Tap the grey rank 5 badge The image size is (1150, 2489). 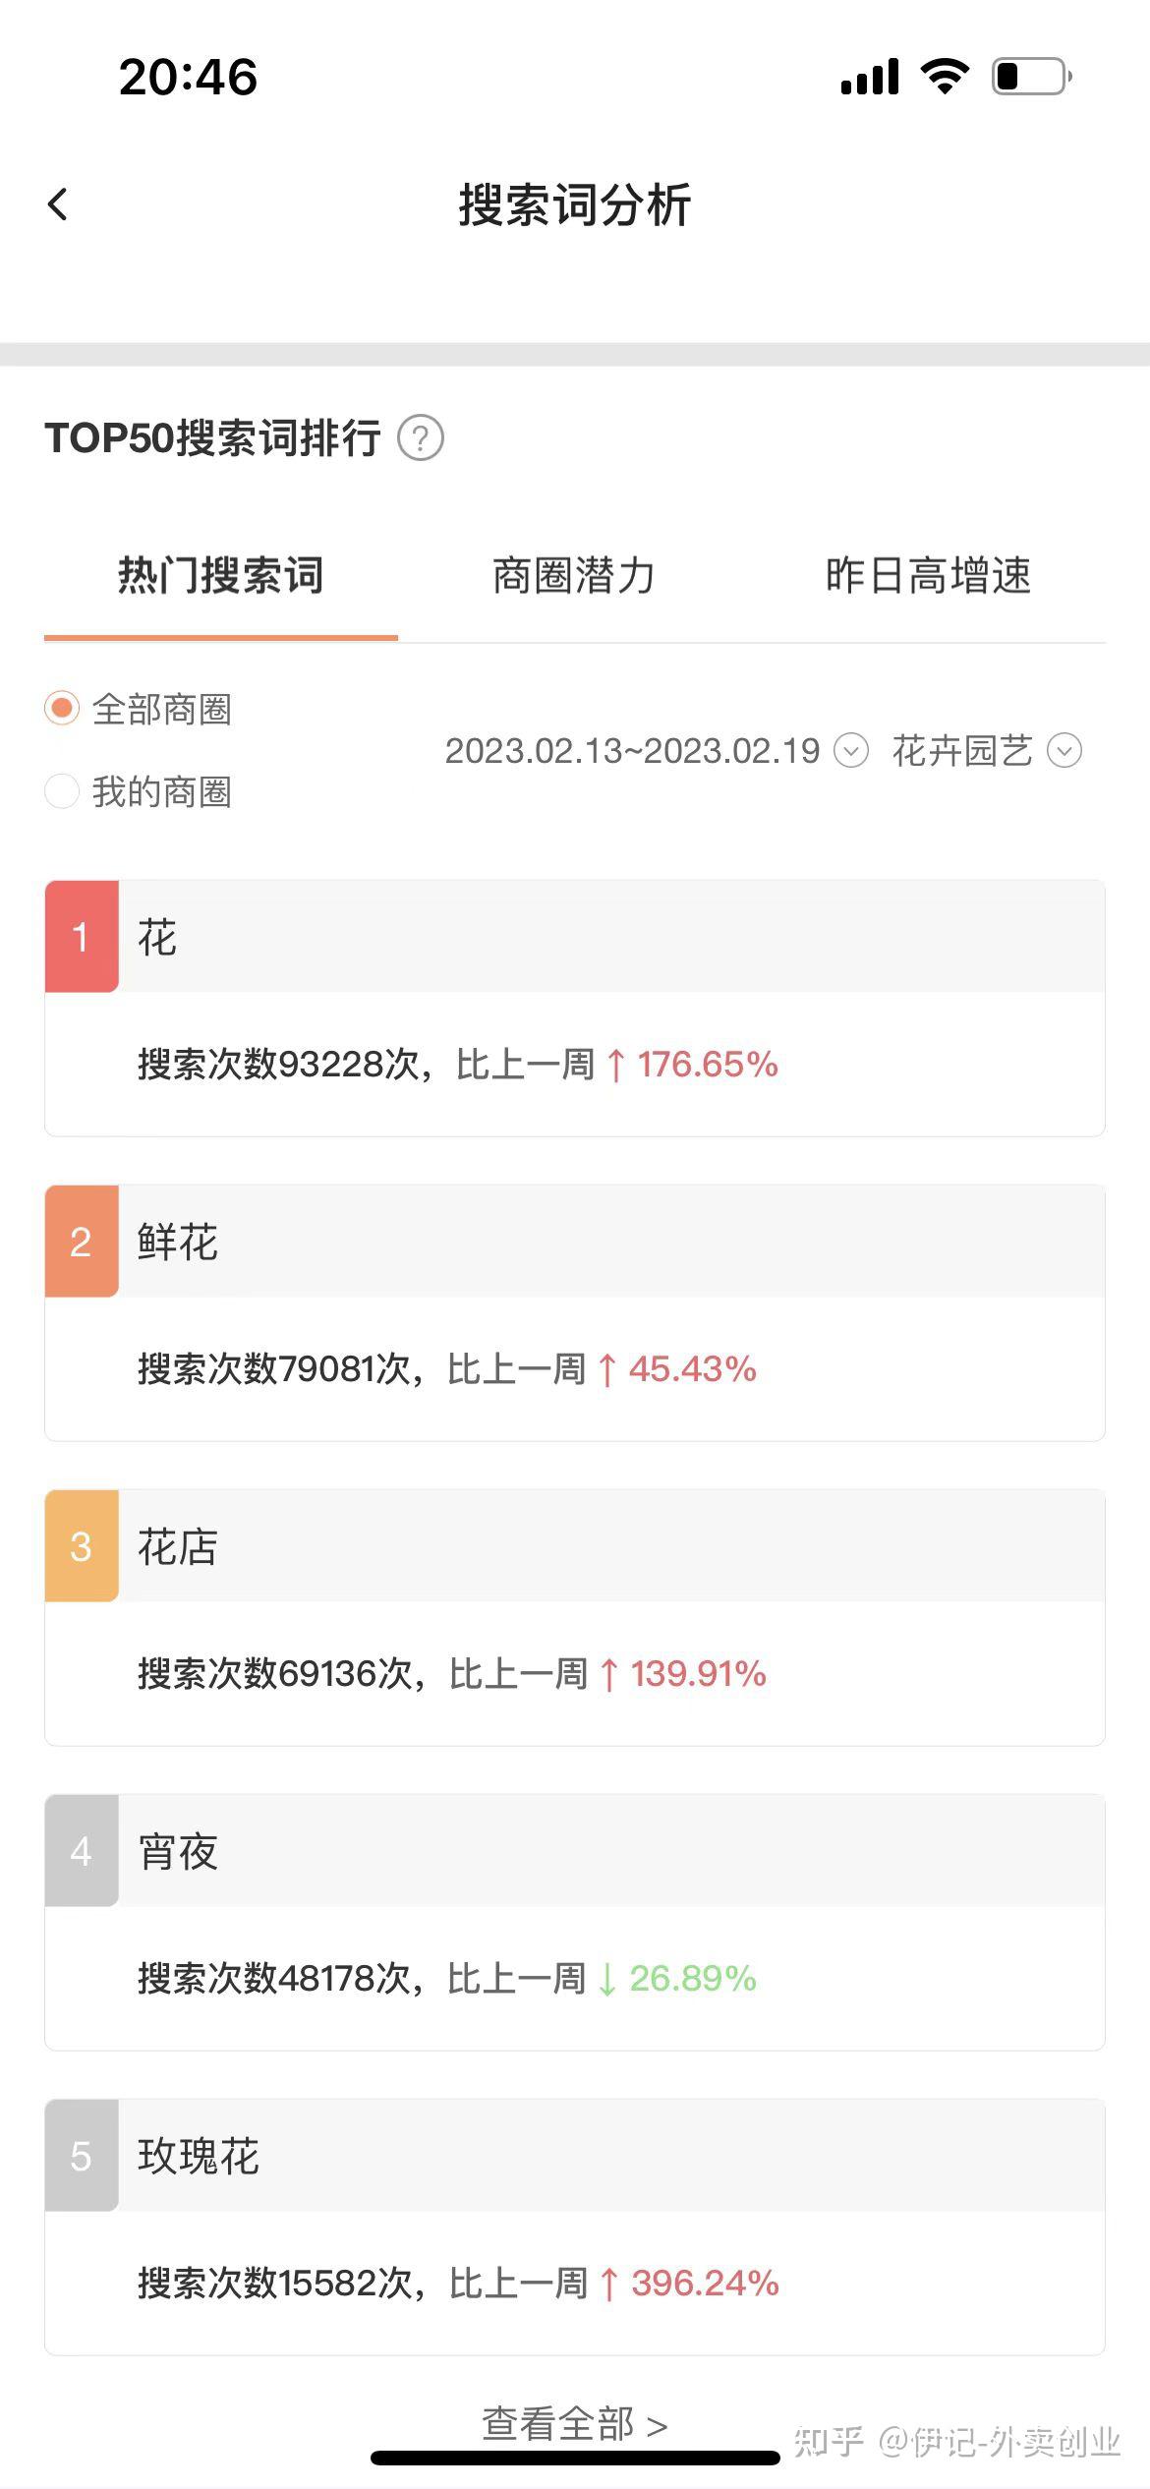point(82,2156)
